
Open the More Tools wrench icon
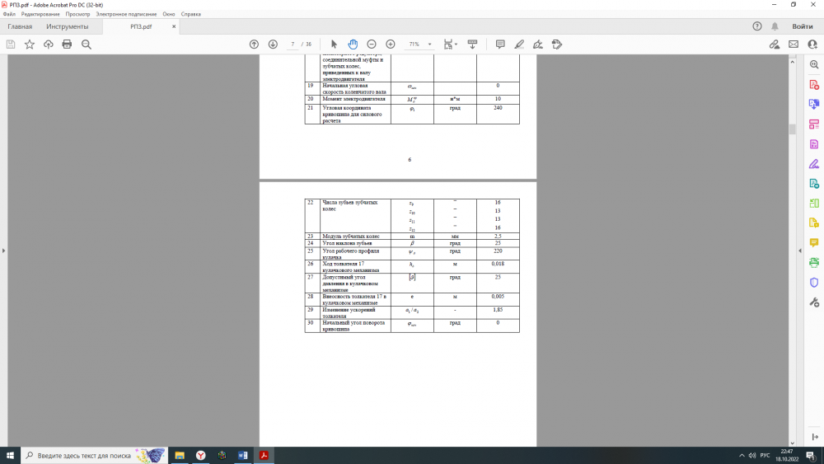(814, 302)
